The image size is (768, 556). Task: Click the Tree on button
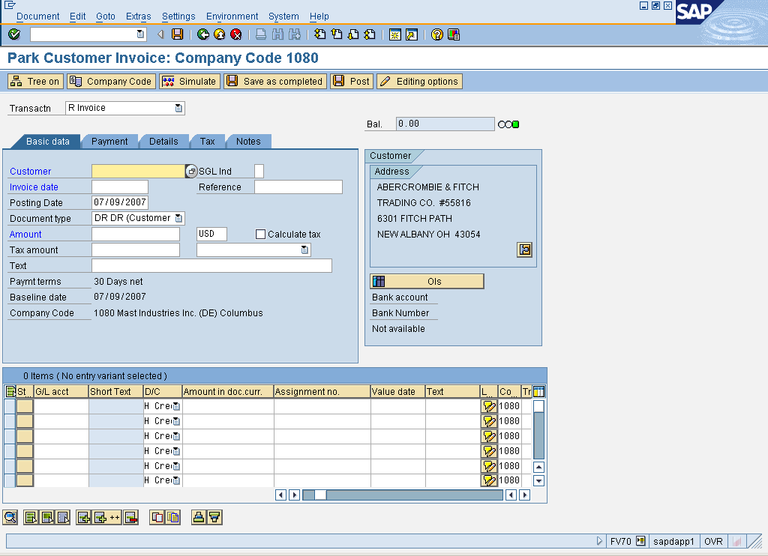tap(35, 81)
